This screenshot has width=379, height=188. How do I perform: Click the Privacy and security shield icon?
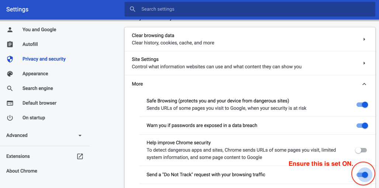pyautogui.click(x=10, y=59)
